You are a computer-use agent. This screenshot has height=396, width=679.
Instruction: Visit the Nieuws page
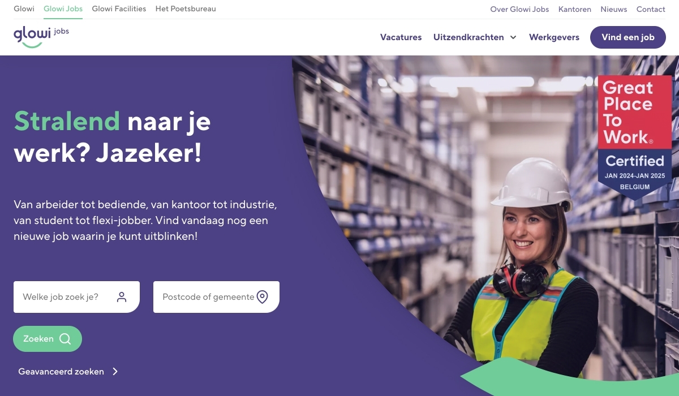click(614, 9)
